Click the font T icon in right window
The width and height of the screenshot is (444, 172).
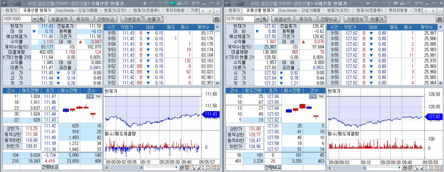(389, 4)
